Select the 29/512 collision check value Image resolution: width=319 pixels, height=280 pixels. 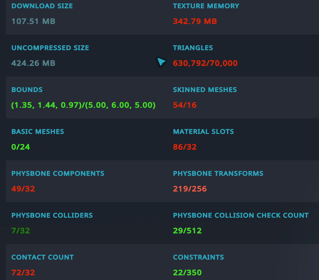click(187, 231)
